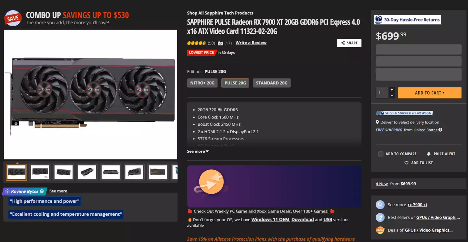Click the magnifier icon by See more
This screenshot has width=468, height=242.
(x=380, y=205)
